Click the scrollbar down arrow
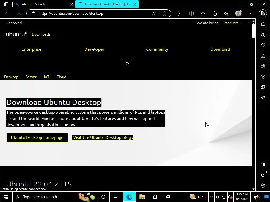The image size is (270, 202). point(253,189)
